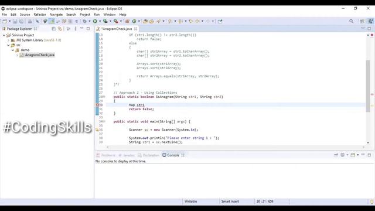This screenshot has height=211, width=375.
Task: Click the error marker on line 30
Action: tap(97, 105)
